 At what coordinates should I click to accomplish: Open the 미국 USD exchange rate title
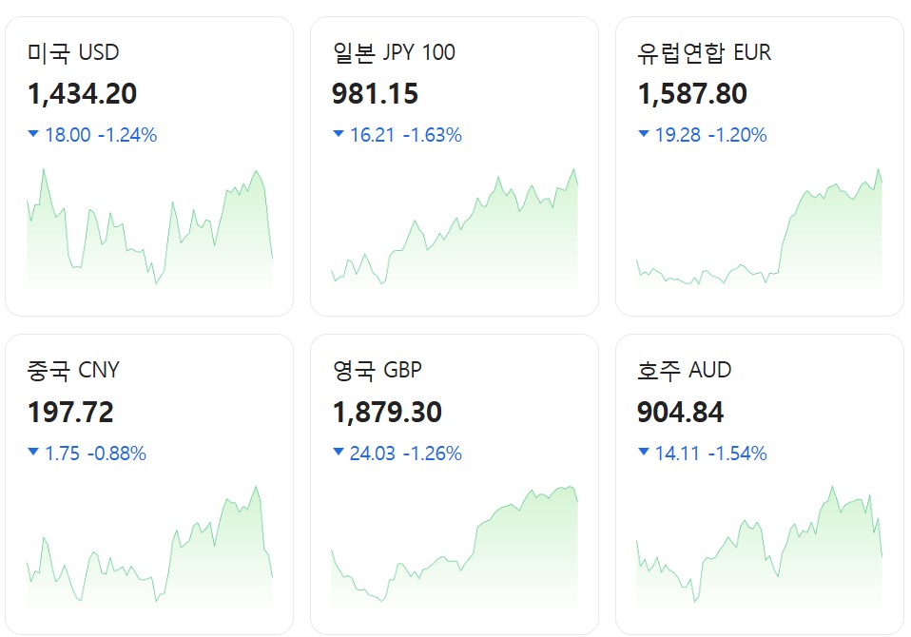pyautogui.click(x=73, y=52)
